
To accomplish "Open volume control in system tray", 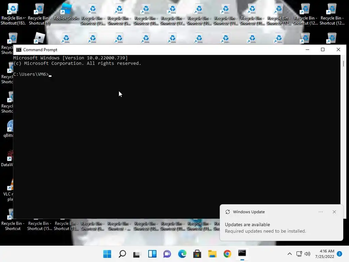I will tap(307, 254).
